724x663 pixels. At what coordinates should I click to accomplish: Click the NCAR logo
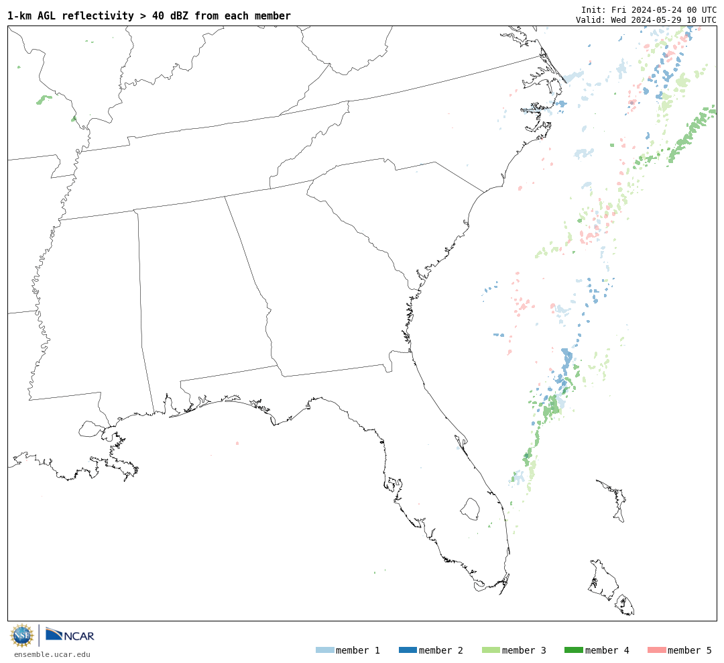[x=70, y=635]
